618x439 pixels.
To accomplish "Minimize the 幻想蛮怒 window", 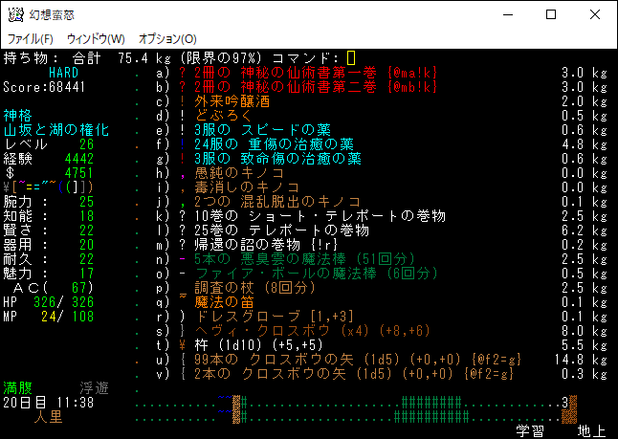I will 506,15.
